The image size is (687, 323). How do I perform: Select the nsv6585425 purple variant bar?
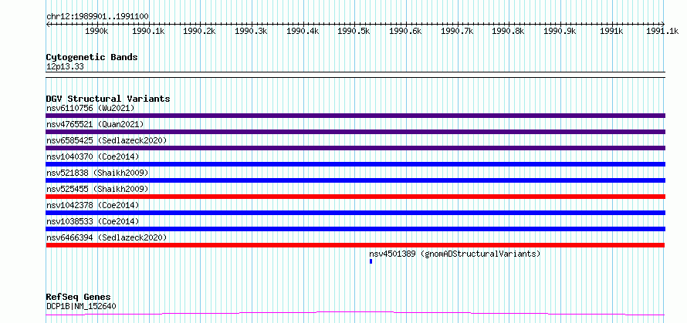[355, 148]
